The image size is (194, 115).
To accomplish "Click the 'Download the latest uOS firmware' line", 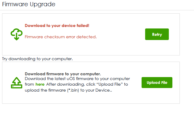I will coord(77,79).
